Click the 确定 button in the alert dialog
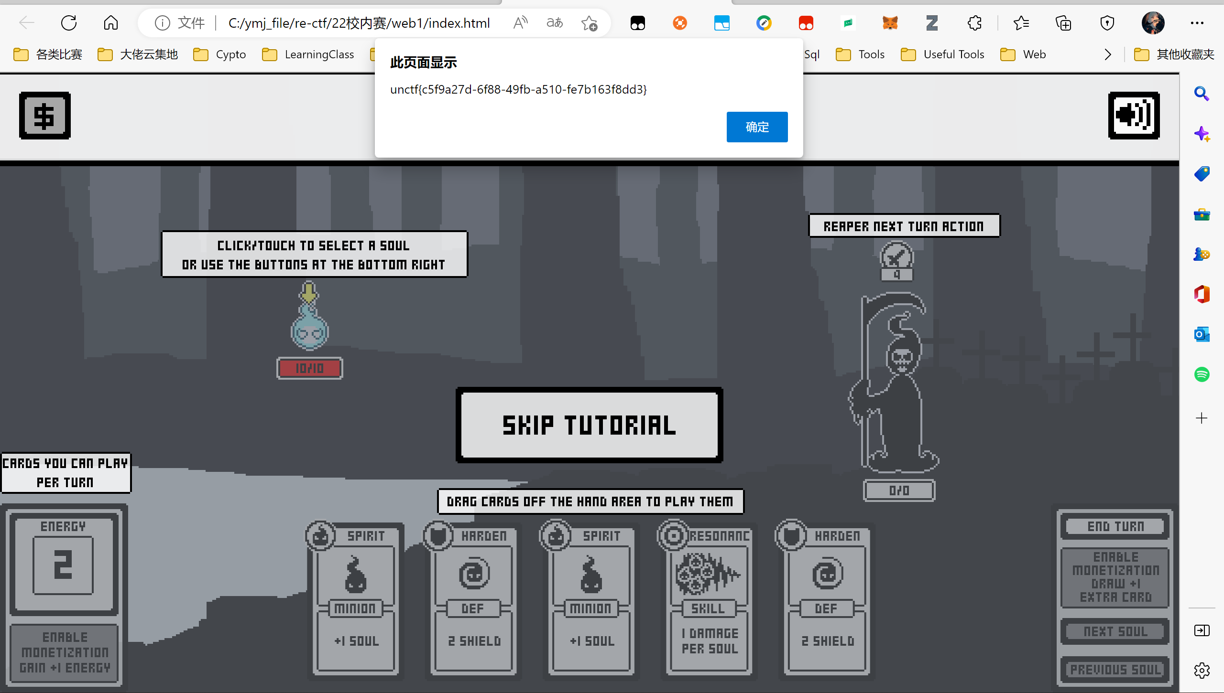Image resolution: width=1224 pixels, height=693 pixels. 757,127
